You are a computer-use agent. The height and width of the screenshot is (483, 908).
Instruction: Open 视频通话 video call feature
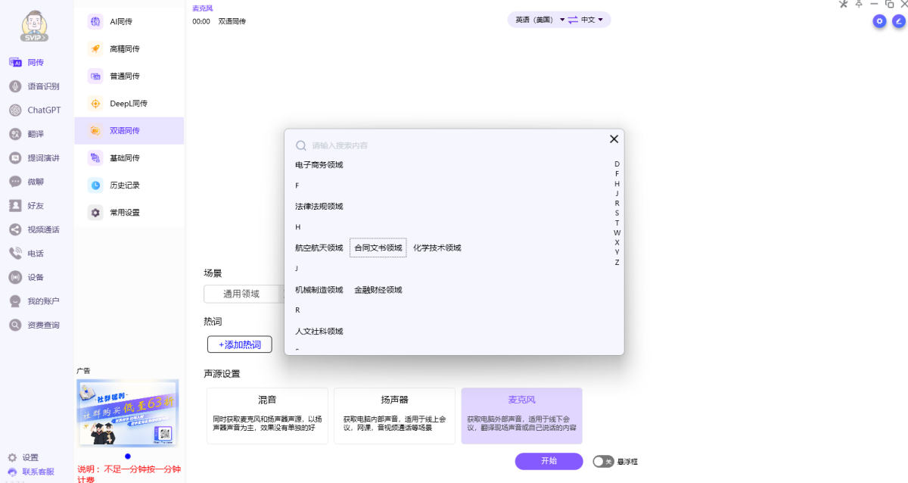pos(36,229)
